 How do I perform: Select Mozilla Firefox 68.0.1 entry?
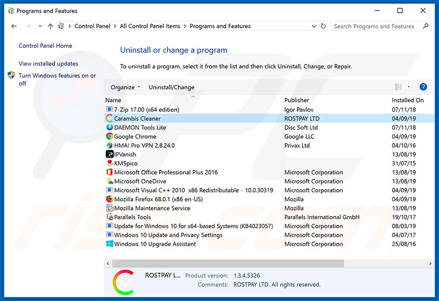(158, 199)
